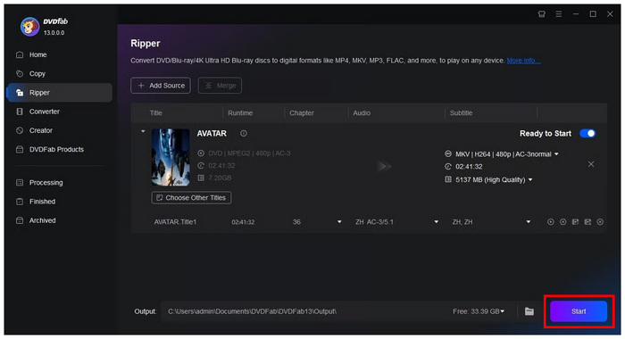The image size is (625, 339).
Task: Open DVDFab Products page
Action: click(56, 149)
